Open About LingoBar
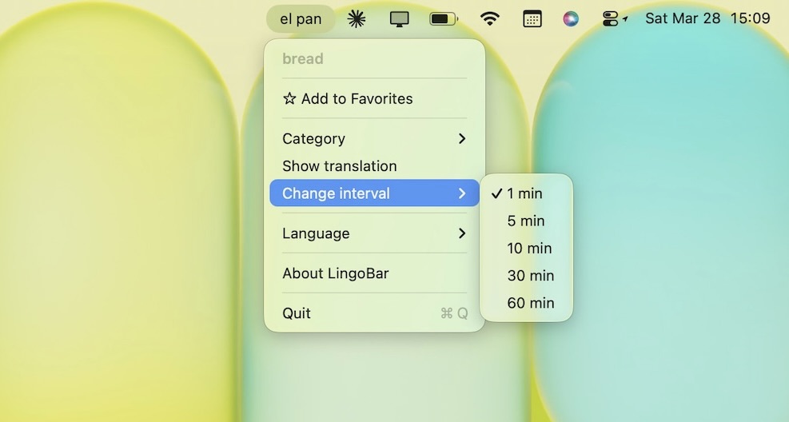The image size is (789, 422). point(374,273)
